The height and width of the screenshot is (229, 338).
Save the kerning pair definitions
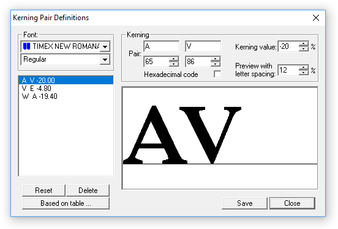coord(245,203)
